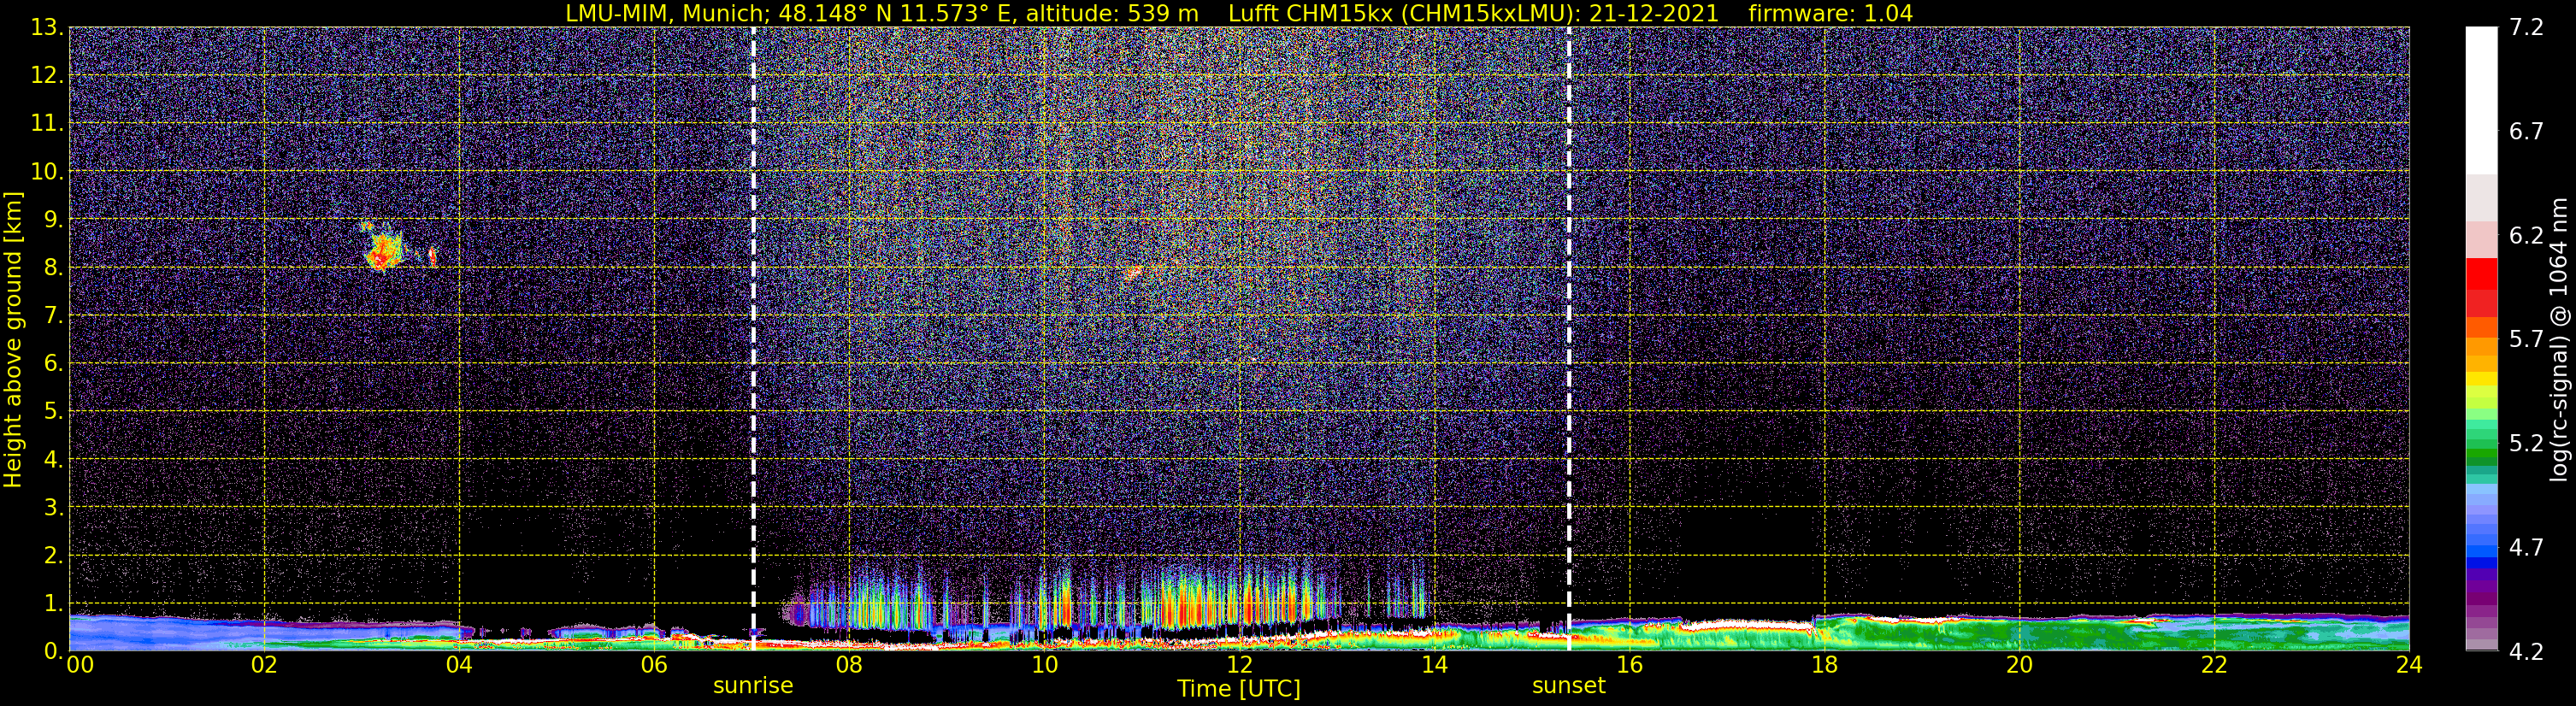Click the white segment of the colorbar
2576x706 pixels.
tap(2481, 100)
